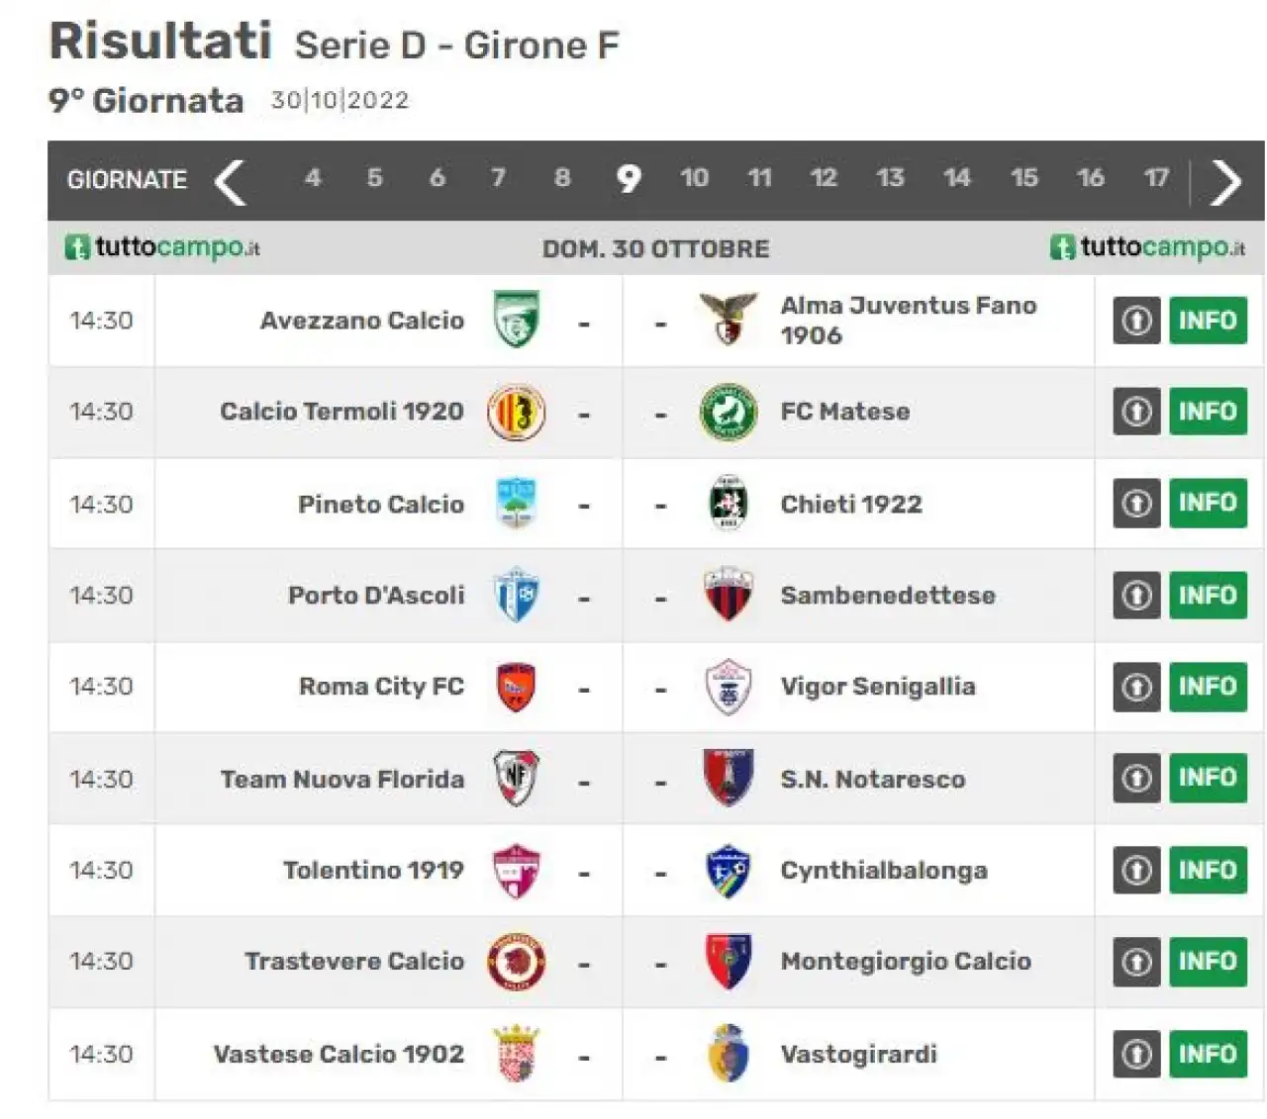This screenshot has width=1267, height=1119.
Task: Open the Chieti 1922 team link
Action: pos(851,504)
